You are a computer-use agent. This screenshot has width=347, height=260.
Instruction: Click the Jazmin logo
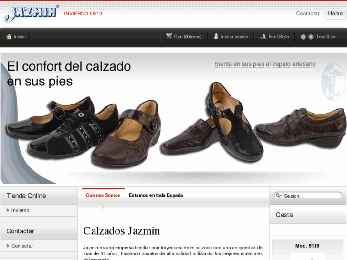pyautogui.click(x=31, y=14)
